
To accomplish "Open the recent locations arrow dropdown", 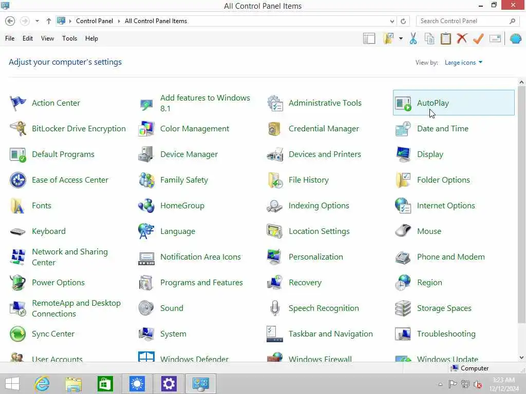I will (x=37, y=21).
